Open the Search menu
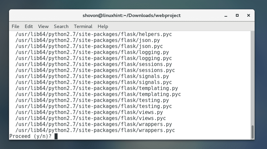This screenshot has height=149, width=267. pos(61,26)
